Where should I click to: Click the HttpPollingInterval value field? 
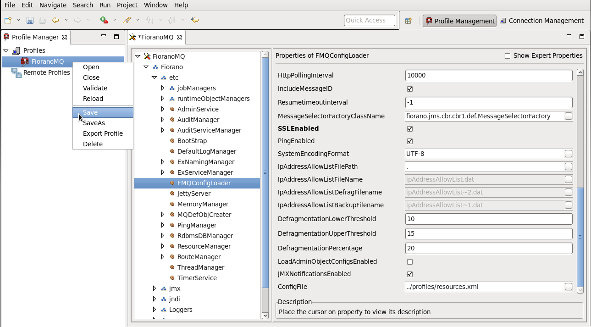point(489,75)
